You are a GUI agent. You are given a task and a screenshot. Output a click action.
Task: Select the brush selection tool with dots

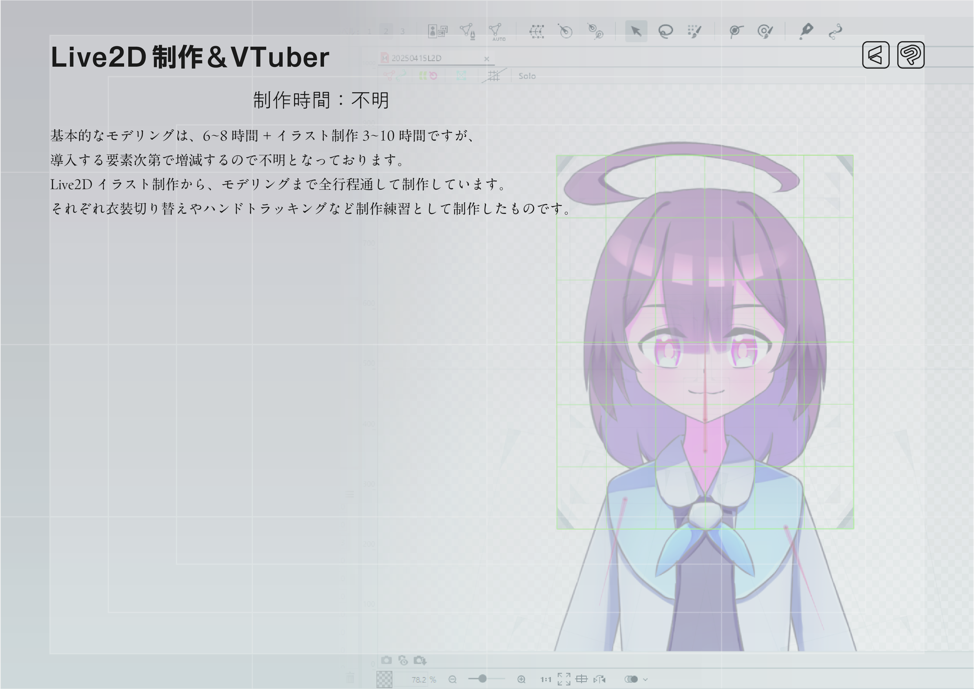[x=694, y=31]
